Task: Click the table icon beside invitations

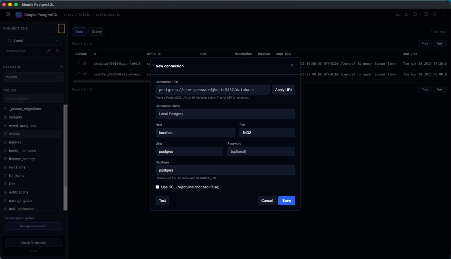Action: click(x=5, y=167)
